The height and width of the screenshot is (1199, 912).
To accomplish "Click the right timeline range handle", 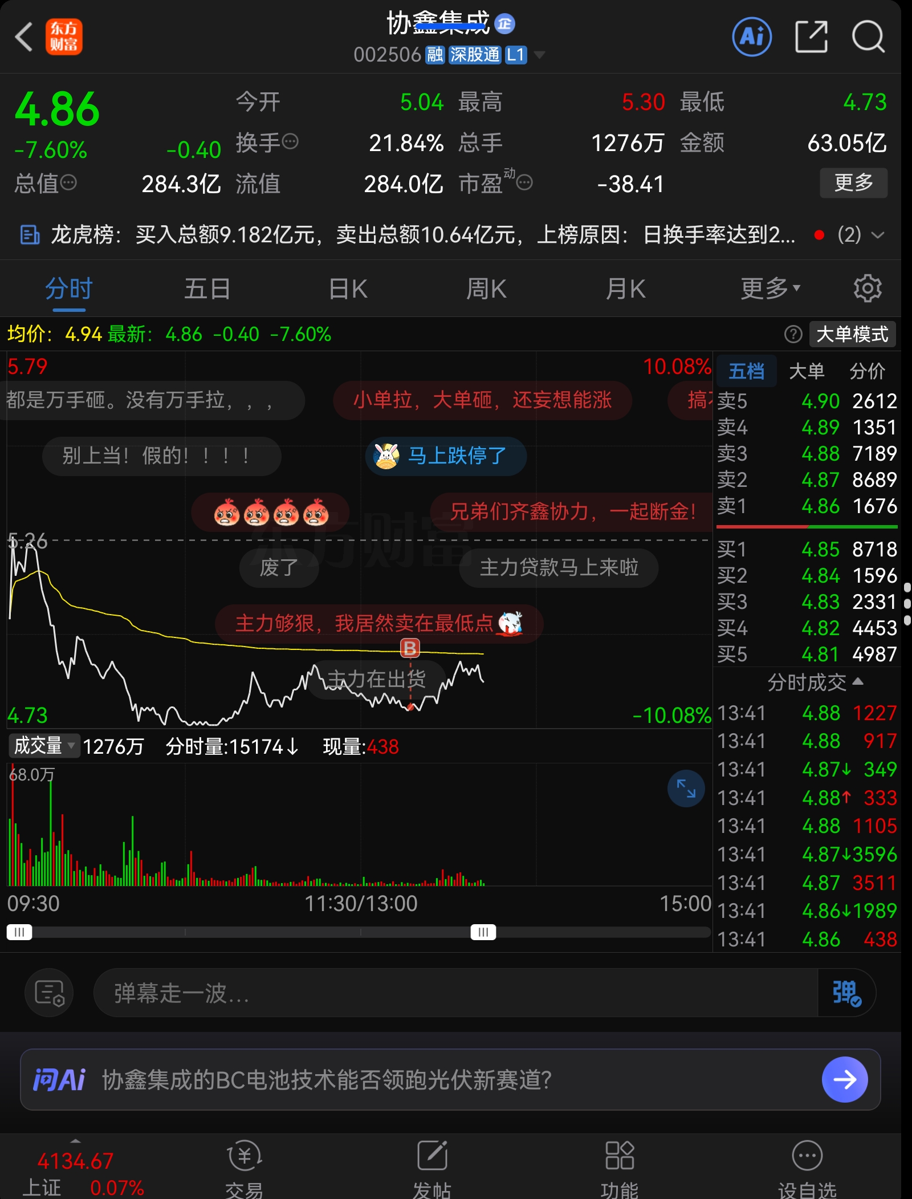I will coord(483,932).
